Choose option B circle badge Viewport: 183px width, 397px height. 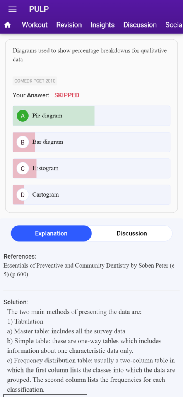(23, 142)
